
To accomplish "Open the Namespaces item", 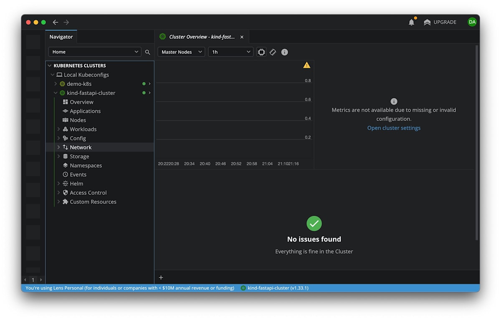I will (86, 166).
